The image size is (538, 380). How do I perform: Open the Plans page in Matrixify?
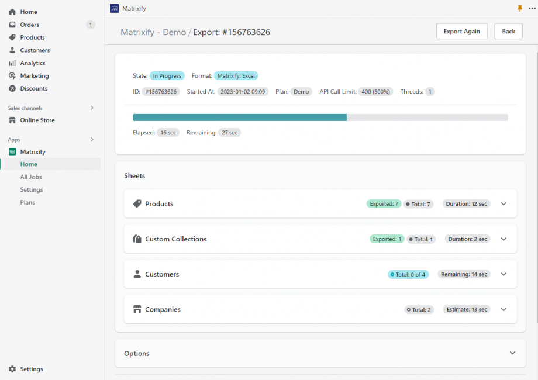[x=27, y=202]
